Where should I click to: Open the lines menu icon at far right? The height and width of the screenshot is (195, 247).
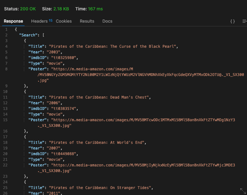point(244,21)
